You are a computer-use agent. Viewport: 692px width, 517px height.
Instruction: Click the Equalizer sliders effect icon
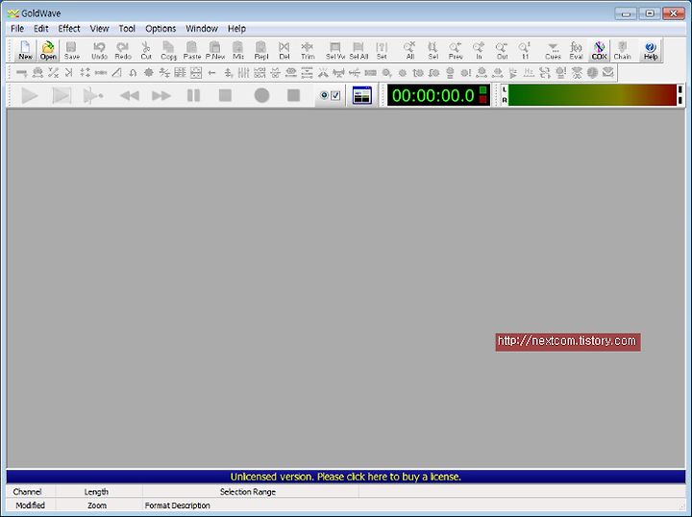243,73
